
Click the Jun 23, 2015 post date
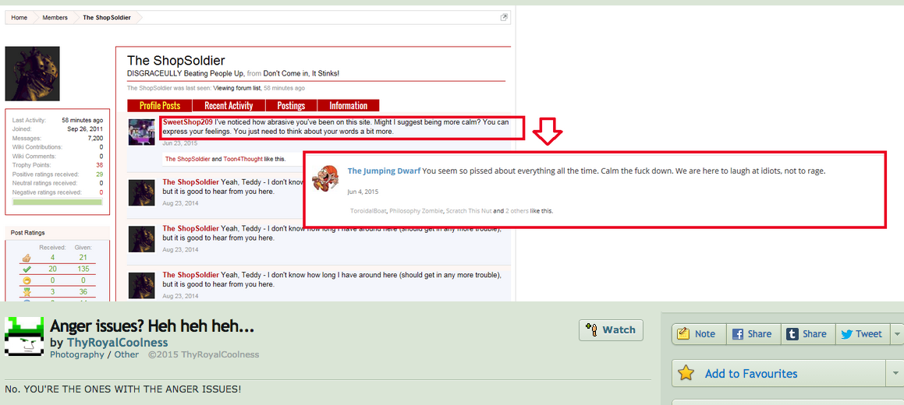pyautogui.click(x=180, y=143)
